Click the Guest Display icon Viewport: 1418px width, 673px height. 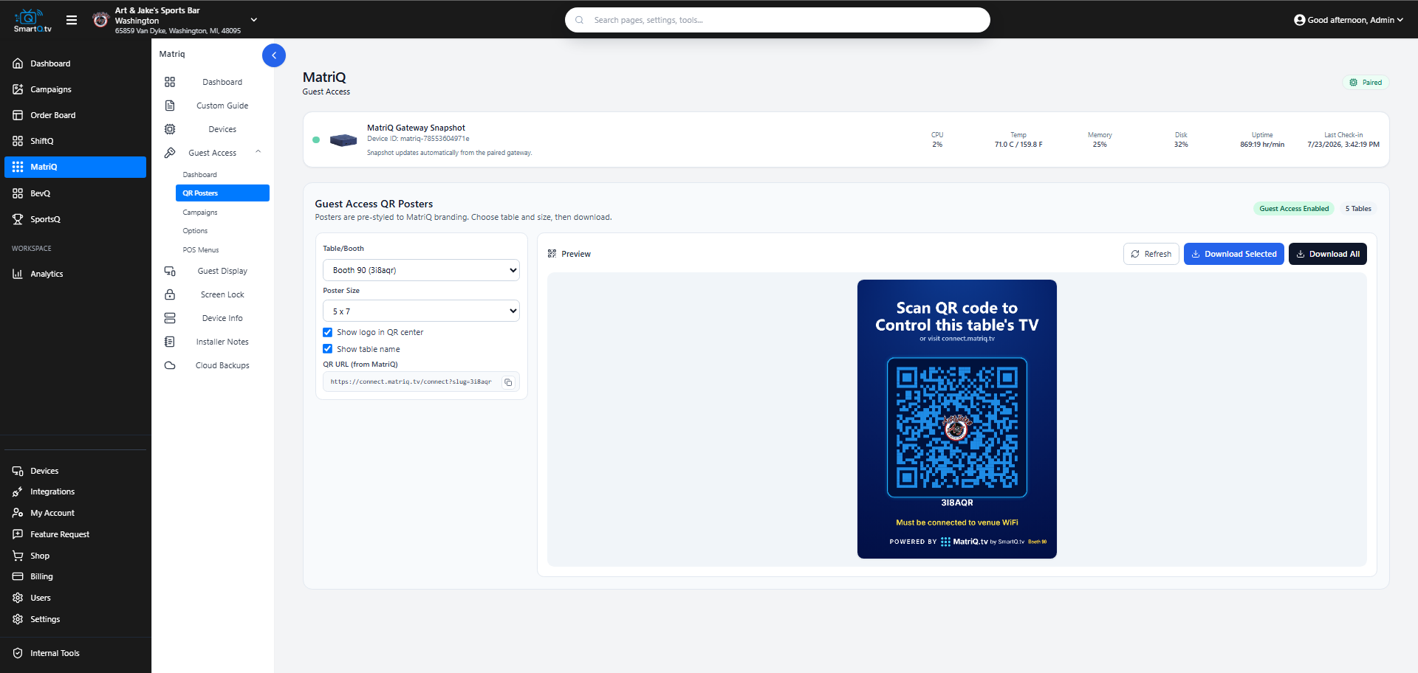click(x=170, y=271)
